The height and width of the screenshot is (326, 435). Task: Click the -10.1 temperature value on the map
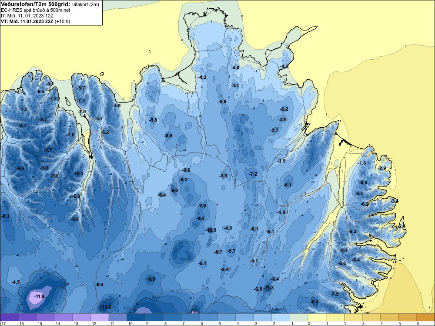(x=78, y=173)
